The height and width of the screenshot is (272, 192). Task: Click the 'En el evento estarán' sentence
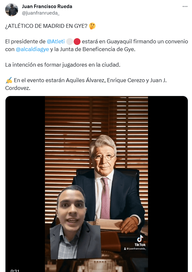coord(86,84)
